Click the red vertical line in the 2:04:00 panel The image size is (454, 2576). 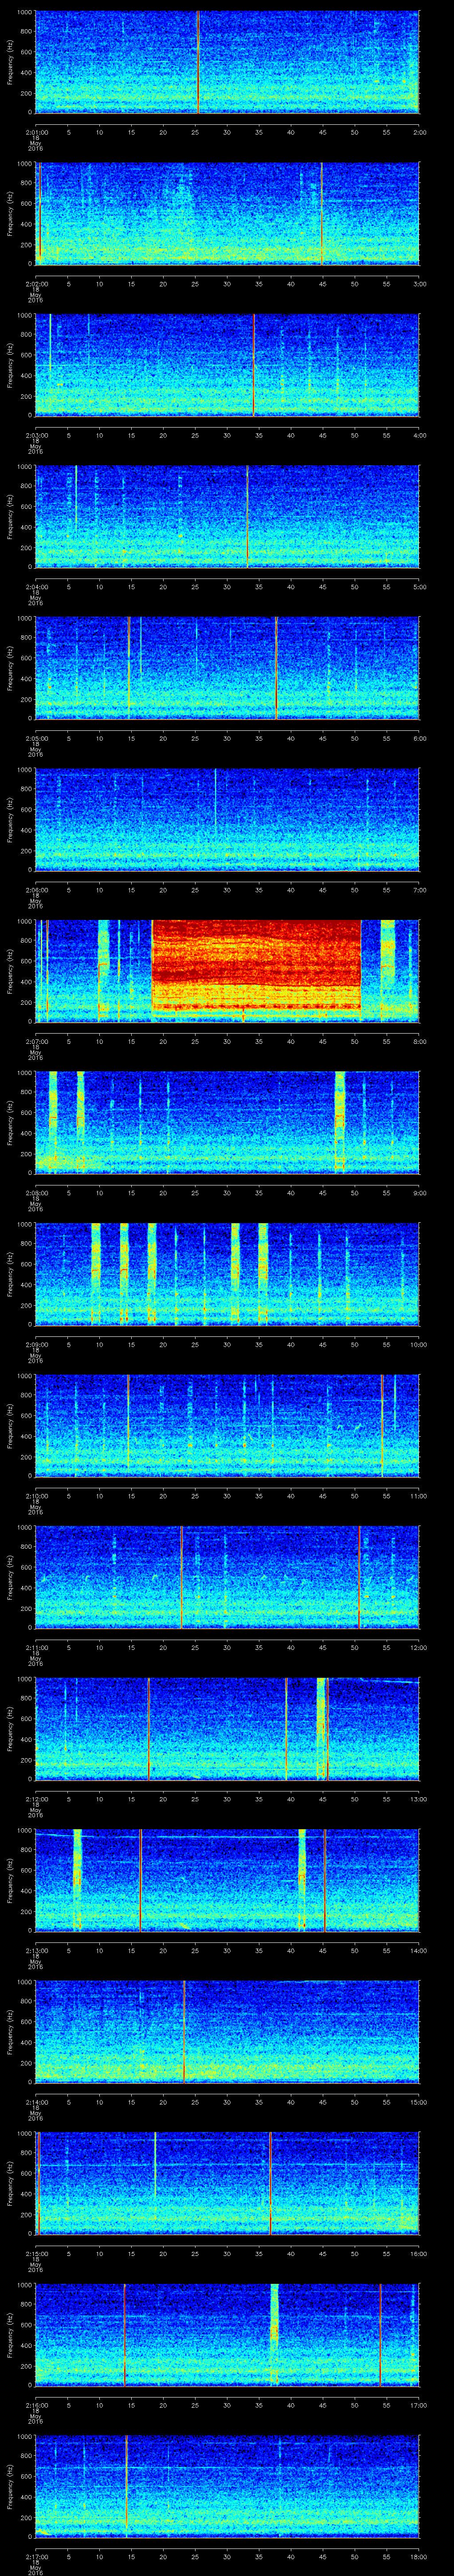(x=247, y=516)
